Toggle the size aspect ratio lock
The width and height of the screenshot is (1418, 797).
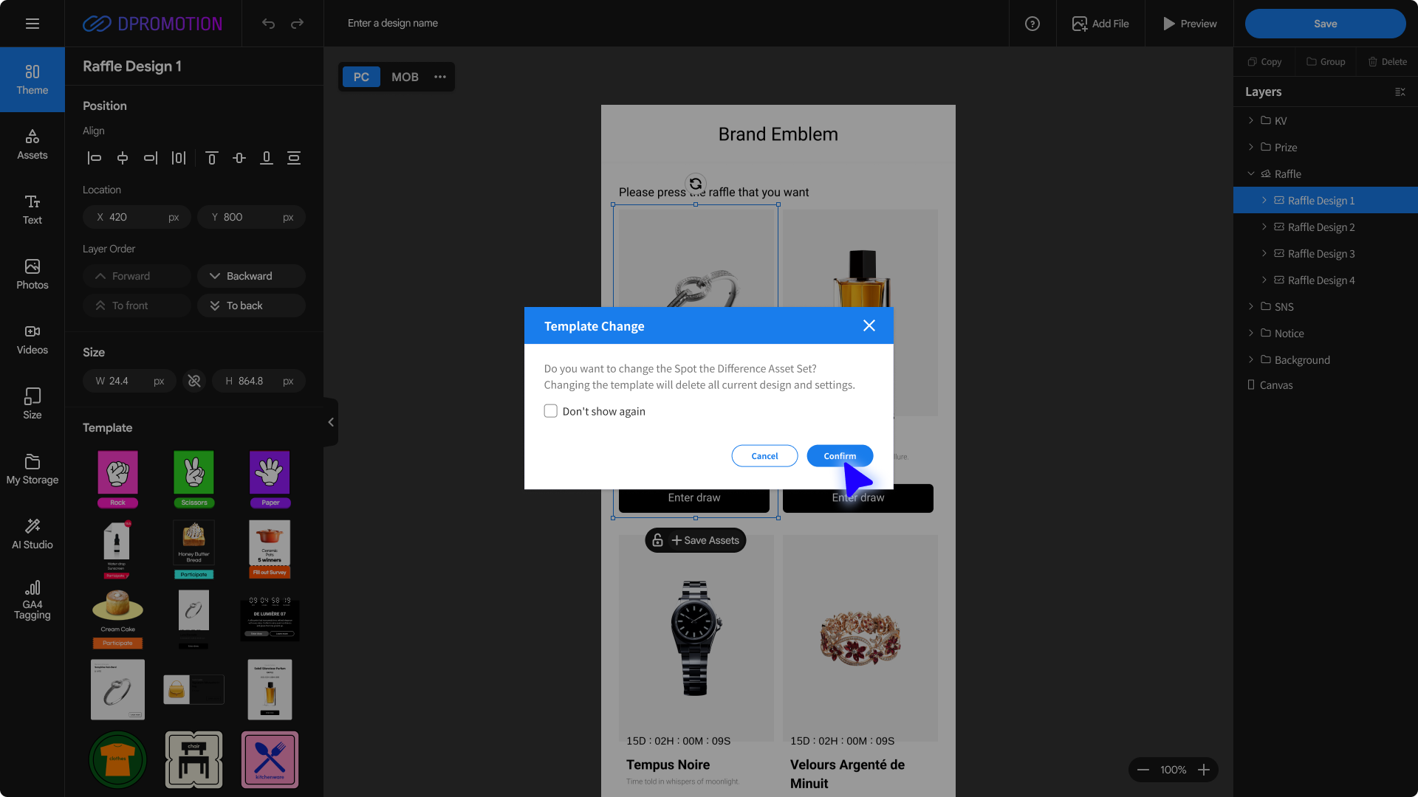coord(194,381)
